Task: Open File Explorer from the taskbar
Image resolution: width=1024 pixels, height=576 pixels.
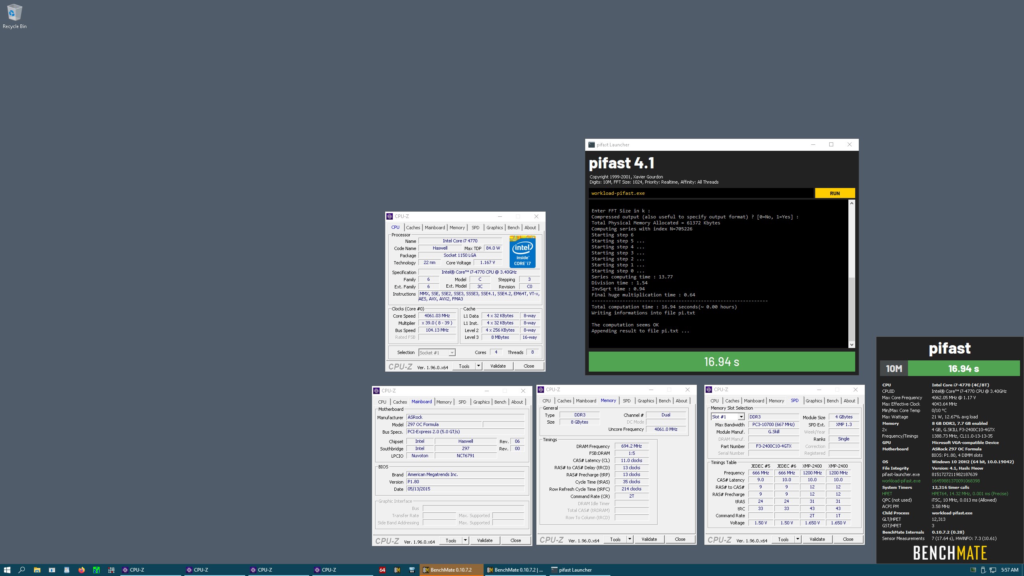Action: coord(37,570)
